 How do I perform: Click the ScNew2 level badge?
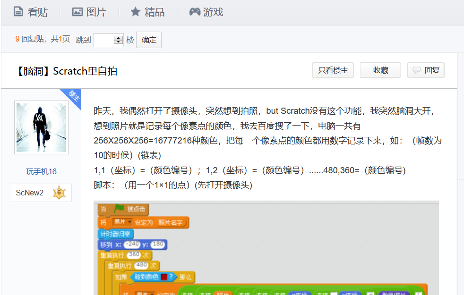pos(42,193)
